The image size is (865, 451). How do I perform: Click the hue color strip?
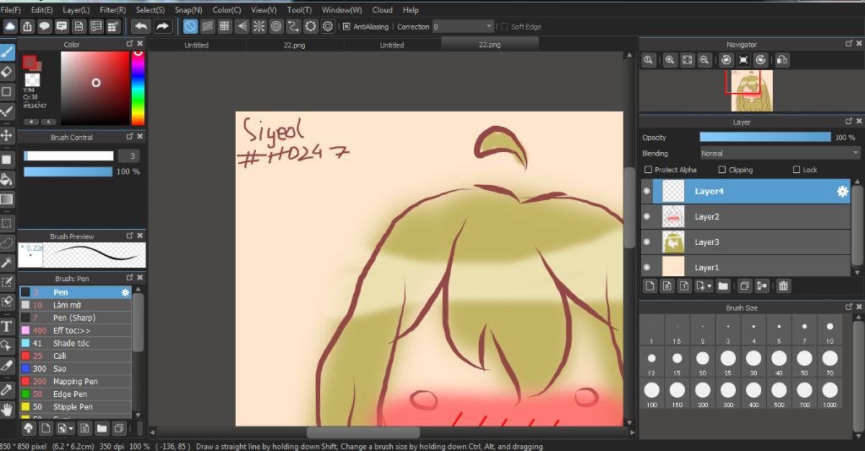[x=138, y=88]
